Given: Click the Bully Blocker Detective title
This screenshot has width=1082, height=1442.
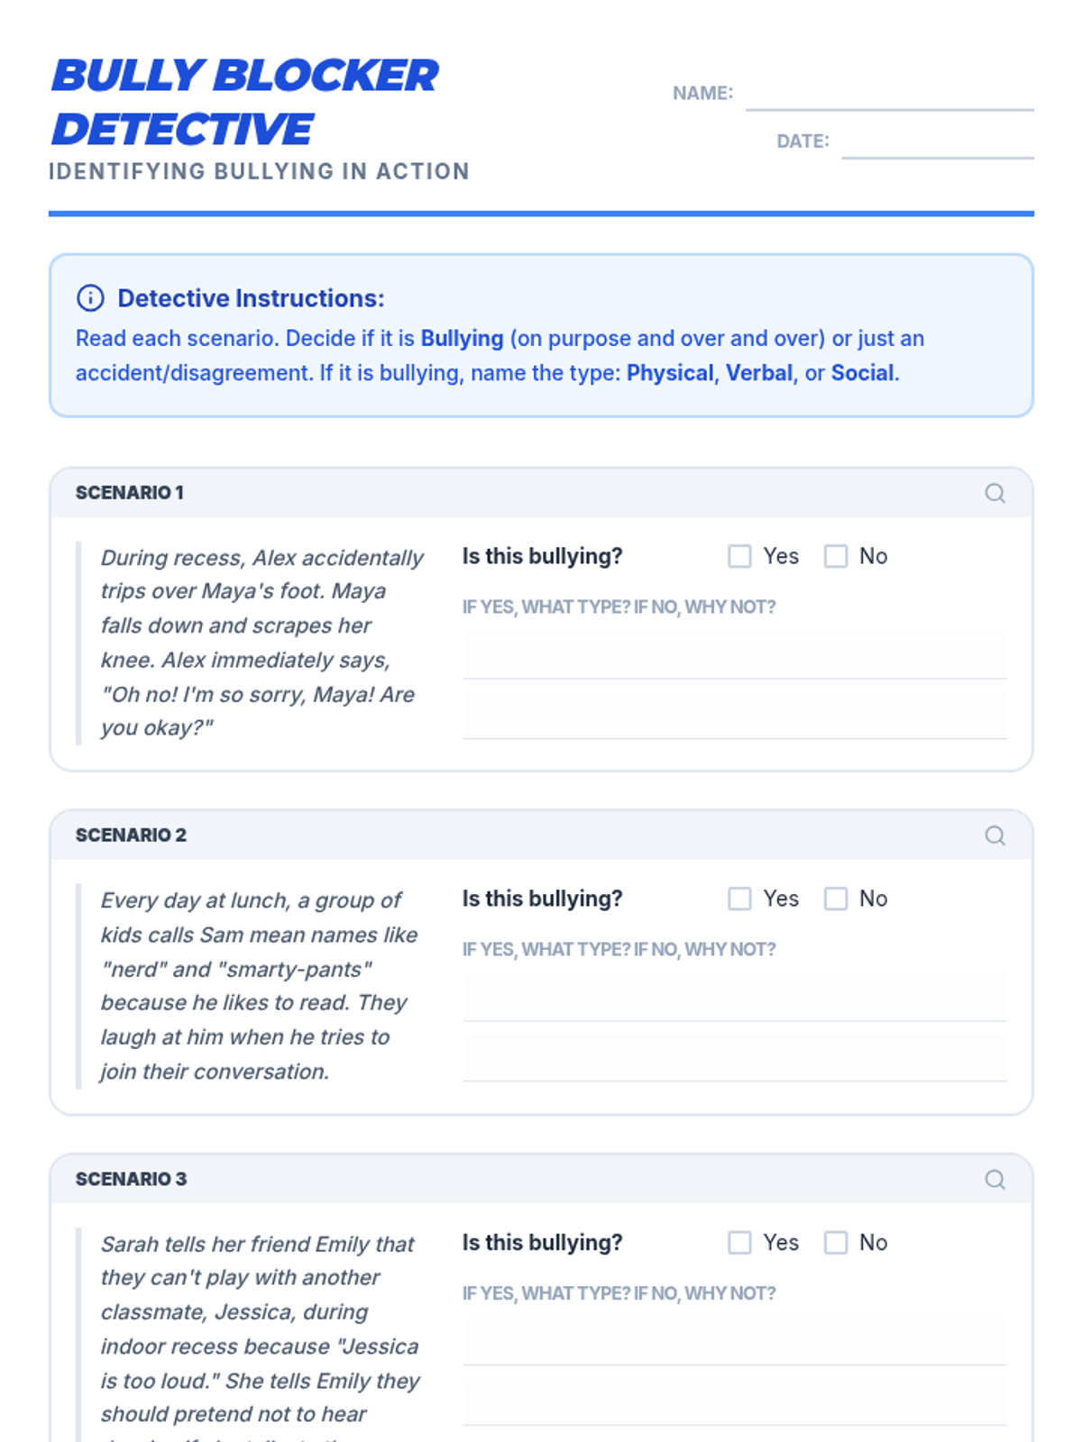Looking at the screenshot, I should 245,102.
